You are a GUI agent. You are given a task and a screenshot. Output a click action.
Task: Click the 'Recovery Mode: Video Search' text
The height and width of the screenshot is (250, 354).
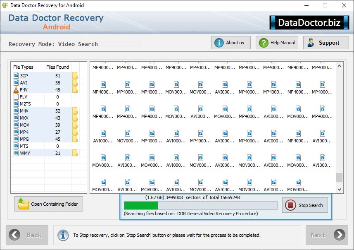[53, 44]
